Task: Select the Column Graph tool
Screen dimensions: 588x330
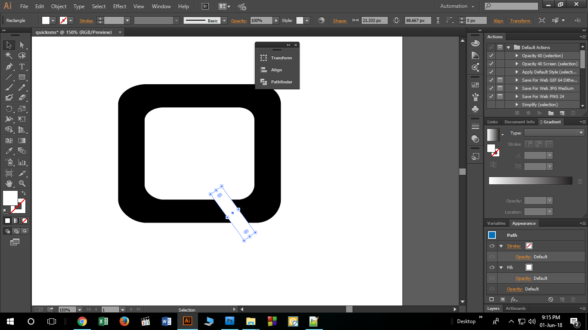Action: coord(22,162)
